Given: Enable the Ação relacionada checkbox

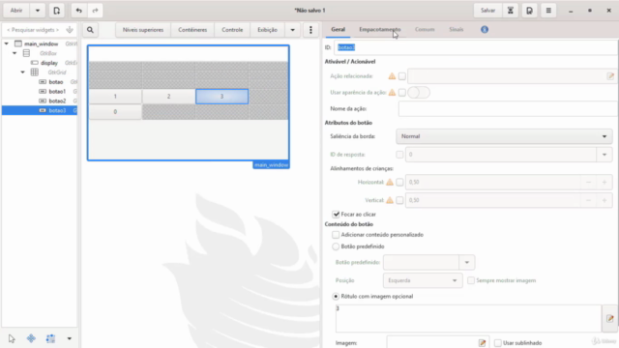Looking at the screenshot, I should click(402, 76).
